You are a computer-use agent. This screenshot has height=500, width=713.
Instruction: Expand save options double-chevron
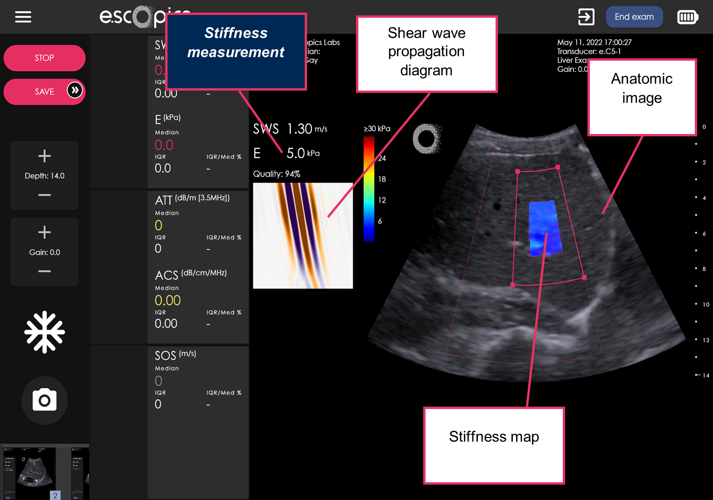[x=75, y=90]
